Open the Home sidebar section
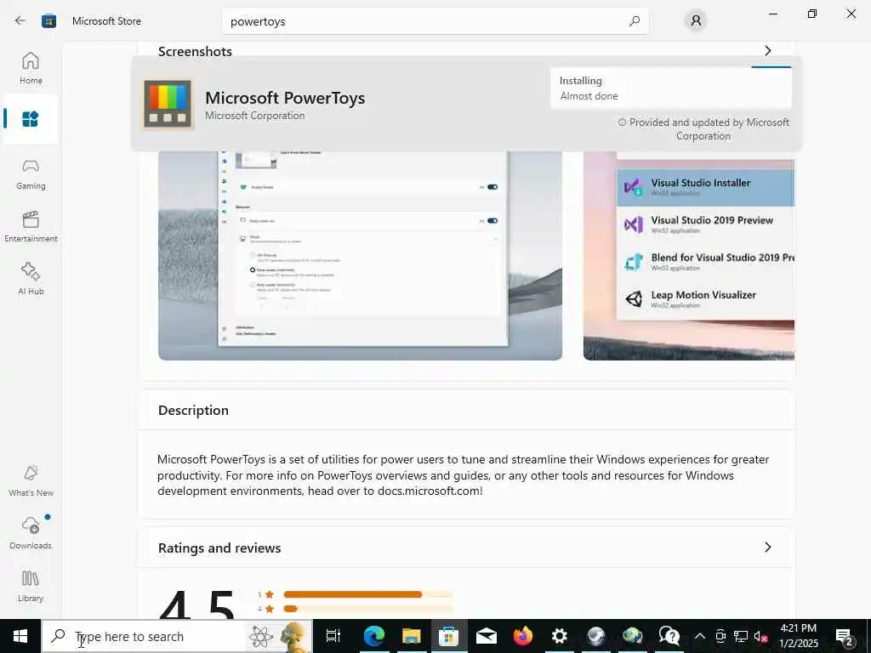Viewport: 871px width, 653px height. (31, 68)
